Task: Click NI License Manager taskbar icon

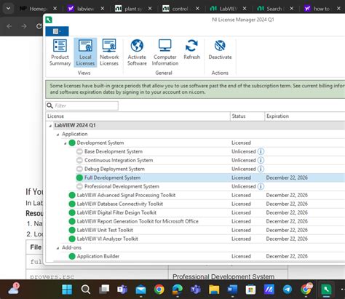Action: [x=326, y=290]
